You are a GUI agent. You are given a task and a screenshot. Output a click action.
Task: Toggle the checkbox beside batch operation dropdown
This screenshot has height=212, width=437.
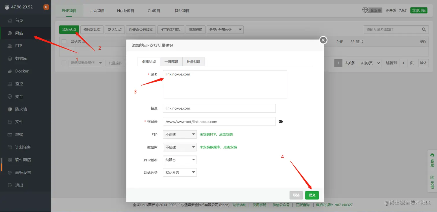[64, 63]
